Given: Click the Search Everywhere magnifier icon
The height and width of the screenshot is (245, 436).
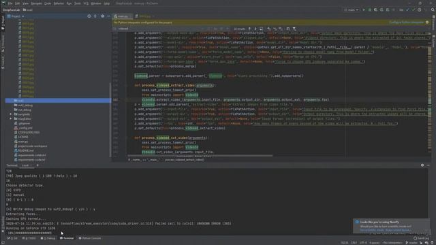Looking at the screenshot, I should [x=433, y=10].
